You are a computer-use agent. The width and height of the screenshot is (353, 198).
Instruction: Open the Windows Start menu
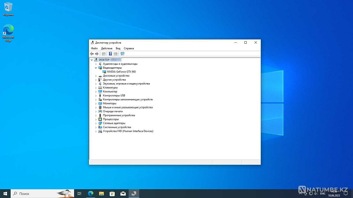click(5, 193)
